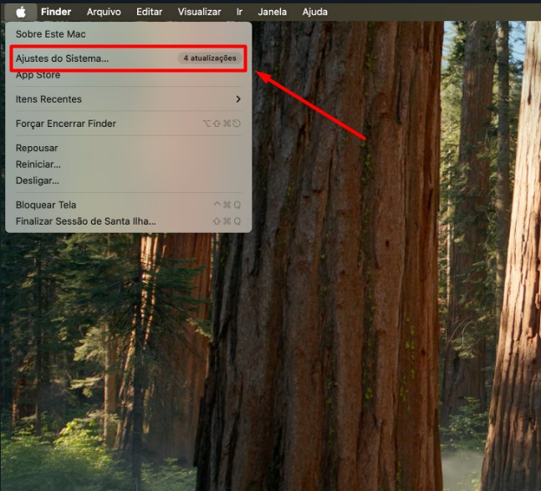The height and width of the screenshot is (491, 541).
Task: Open the Janela menu
Action: pos(272,12)
